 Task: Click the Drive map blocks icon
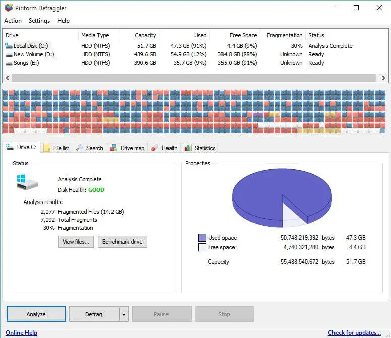pyautogui.click(x=114, y=148)
